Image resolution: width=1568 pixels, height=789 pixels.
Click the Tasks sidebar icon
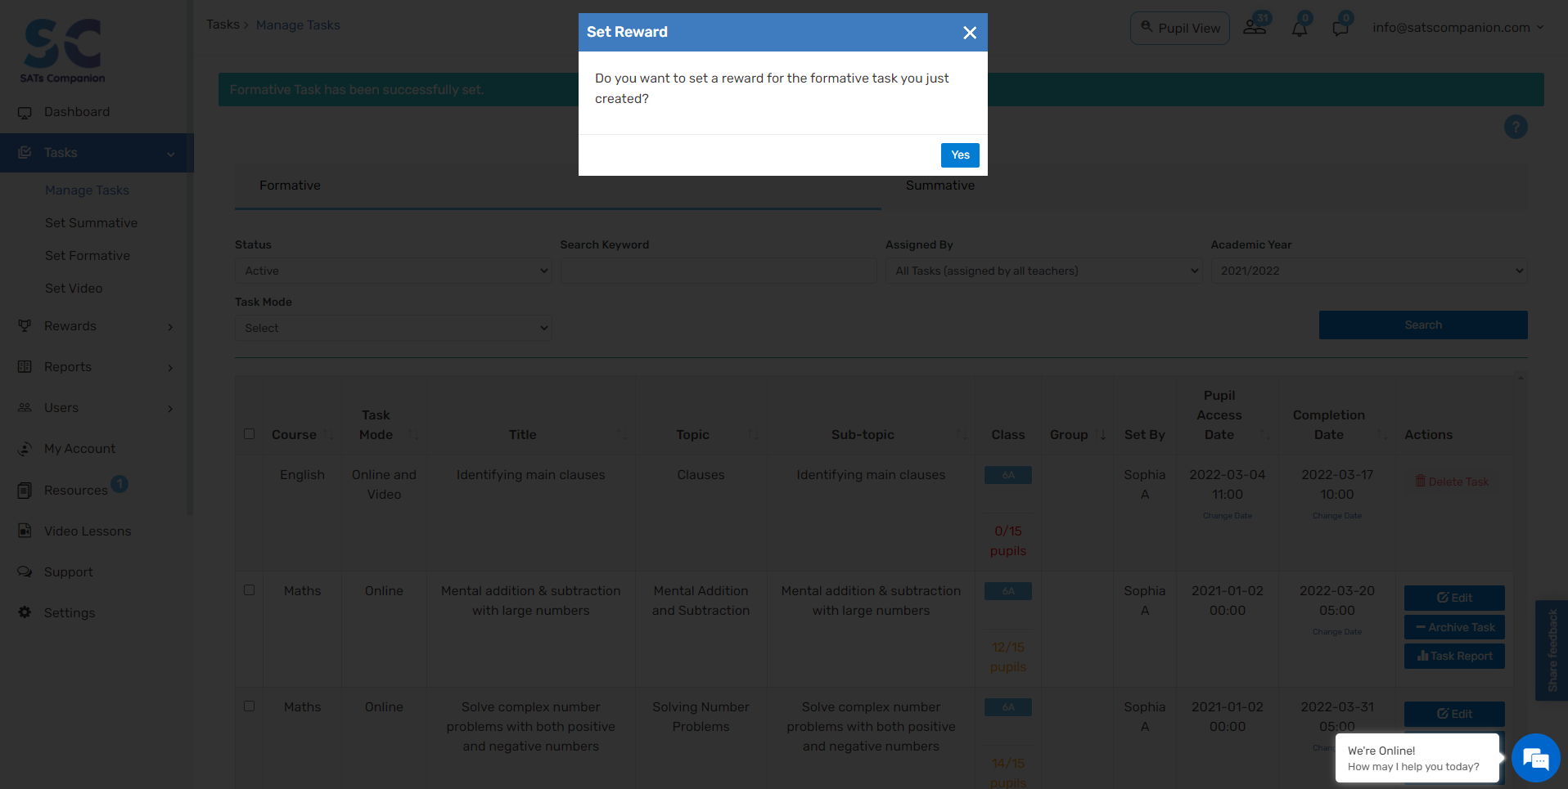tap(25, 153)
